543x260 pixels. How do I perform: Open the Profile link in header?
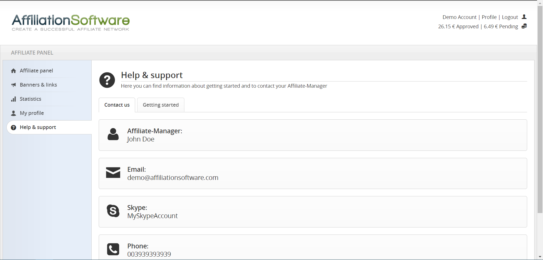489,17
